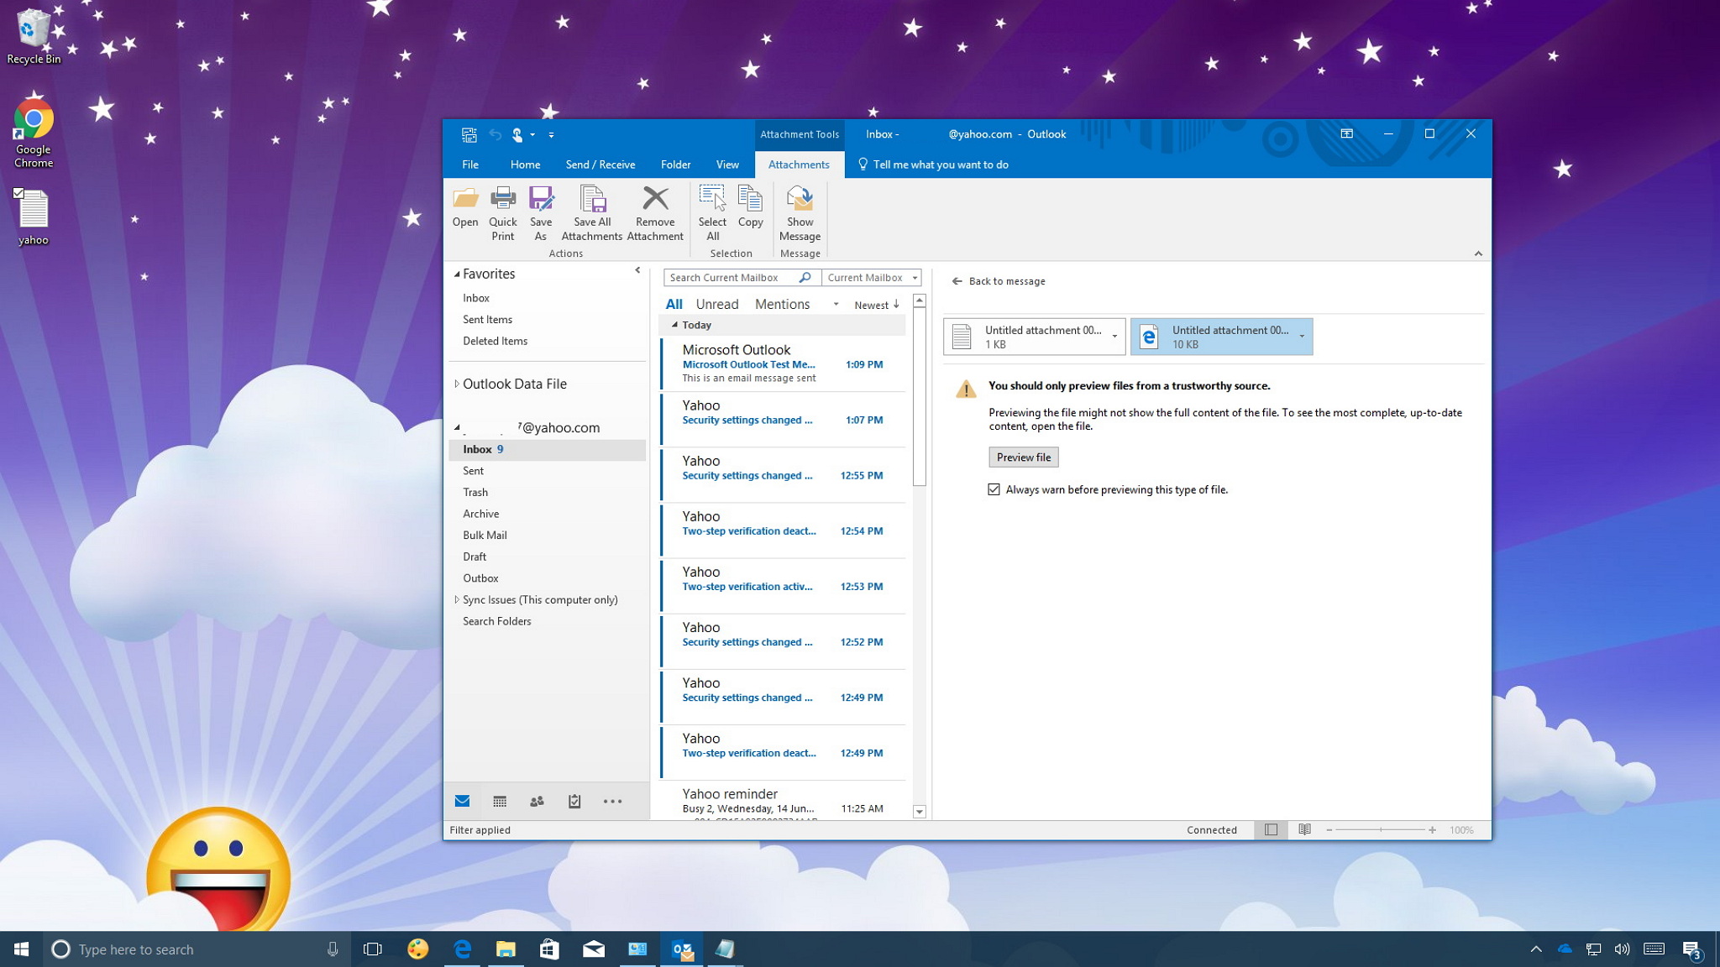The width and height of the screenshot is (1720, 967).
Task: Click Back to message link
Action: click(999, 281)
